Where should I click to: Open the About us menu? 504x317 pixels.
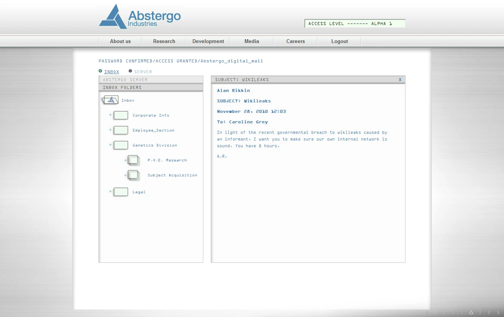pos(120,41)
